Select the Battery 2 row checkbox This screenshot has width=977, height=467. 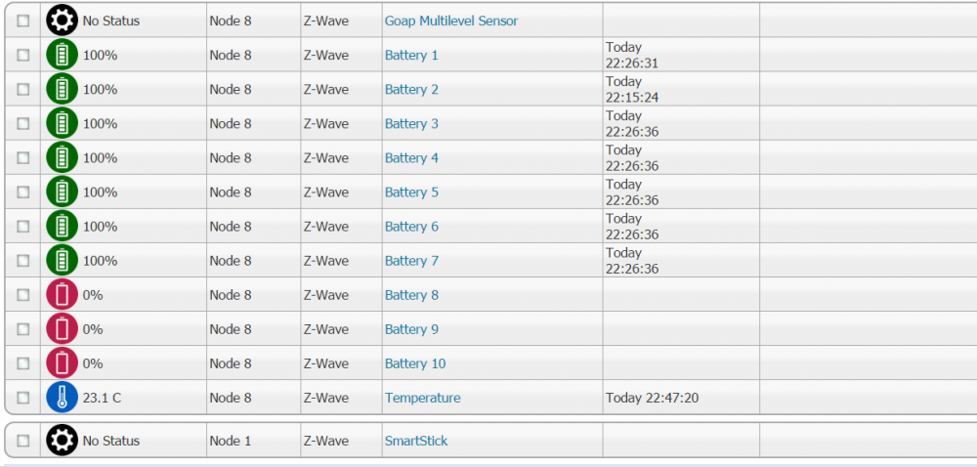point(23,90)
